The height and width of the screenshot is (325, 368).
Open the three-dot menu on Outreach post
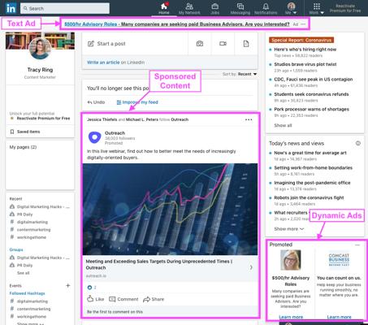(249, 119)
